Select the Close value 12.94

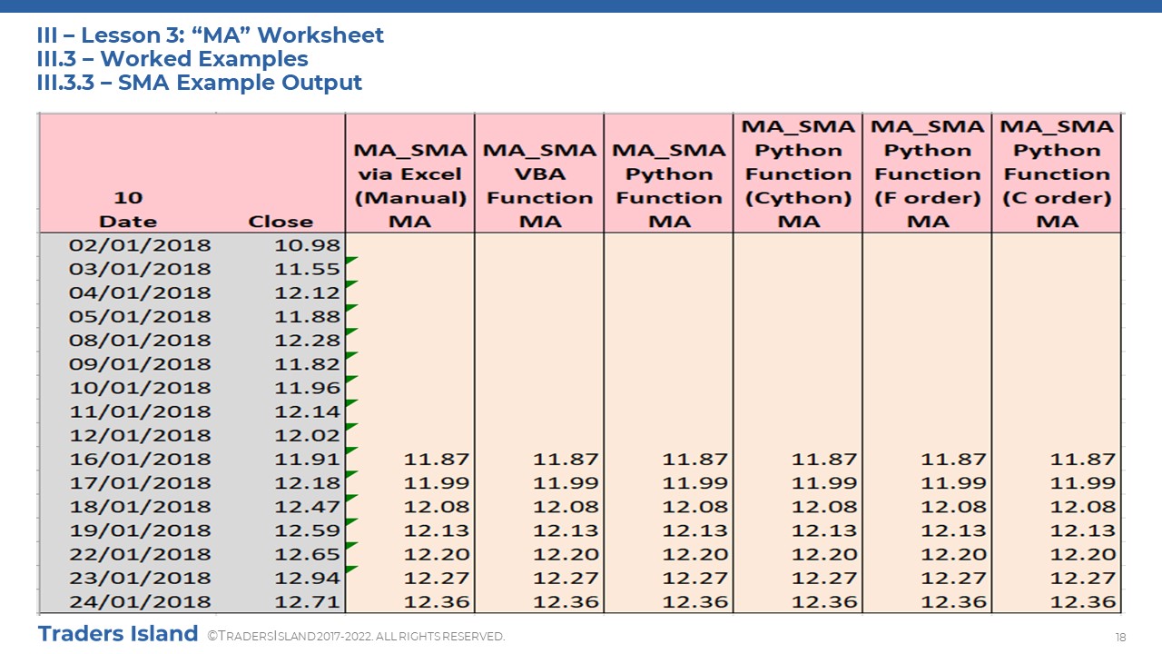308,578
